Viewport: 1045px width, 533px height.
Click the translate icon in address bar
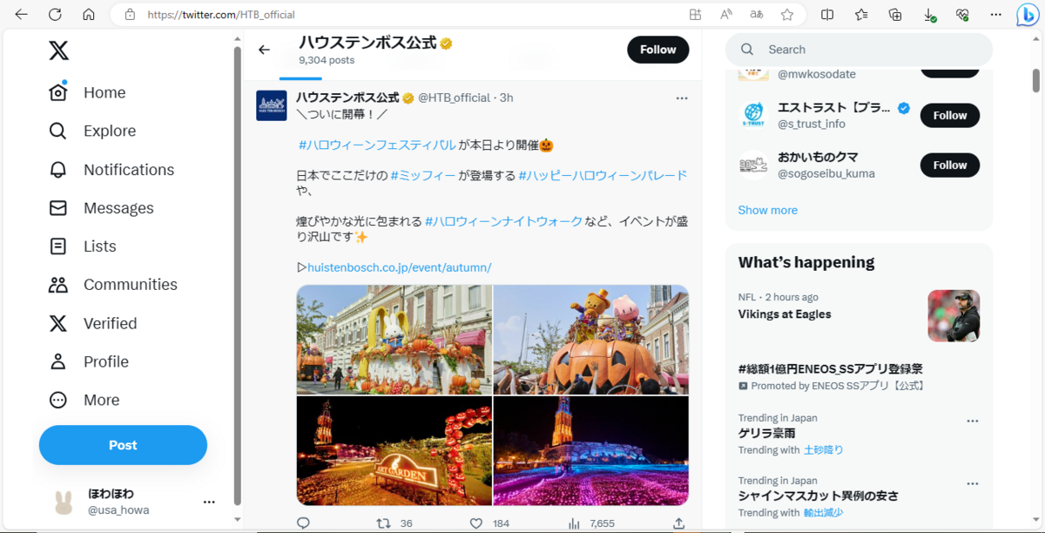(x=757, y=14)
